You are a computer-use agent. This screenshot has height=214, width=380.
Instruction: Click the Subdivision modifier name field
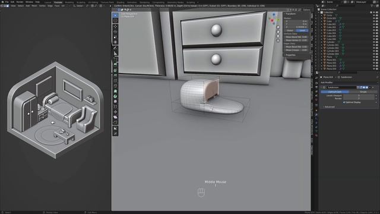pyautogui.click(x=341, y=87)
